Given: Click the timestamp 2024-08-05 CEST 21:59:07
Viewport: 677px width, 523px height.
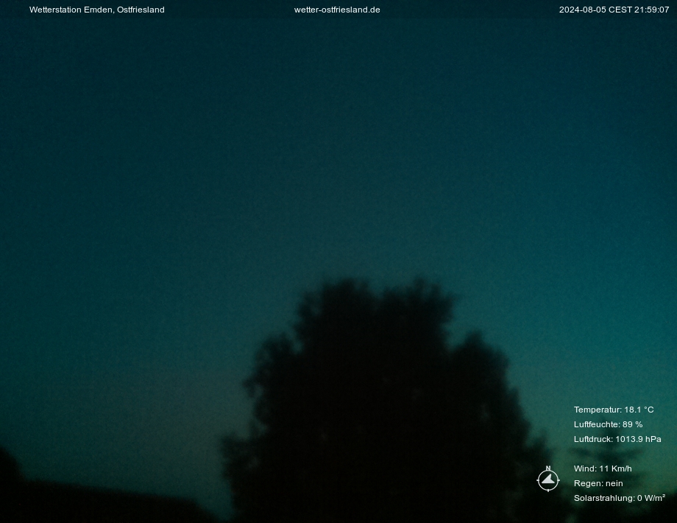Looking at the screenshot, I should coord(614,10).
